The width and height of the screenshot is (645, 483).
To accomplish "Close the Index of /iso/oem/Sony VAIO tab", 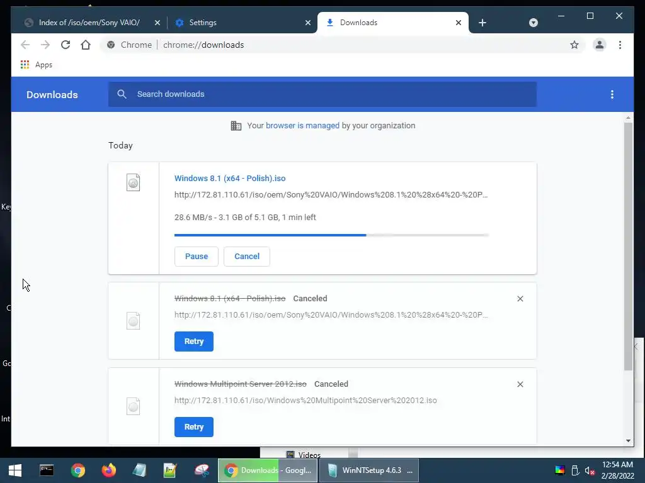I will (x=157, y=23).
